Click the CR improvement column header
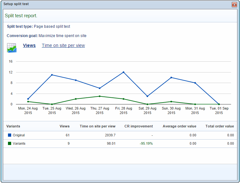This screenshot has width=240, height=183. pos(139,126)
